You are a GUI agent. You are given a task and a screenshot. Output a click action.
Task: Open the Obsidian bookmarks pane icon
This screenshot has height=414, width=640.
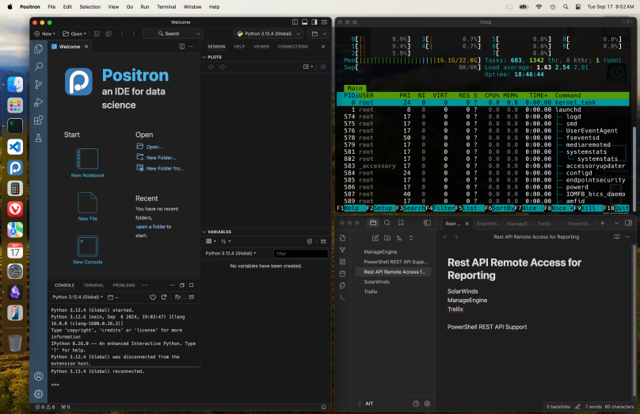coord(401,223)
